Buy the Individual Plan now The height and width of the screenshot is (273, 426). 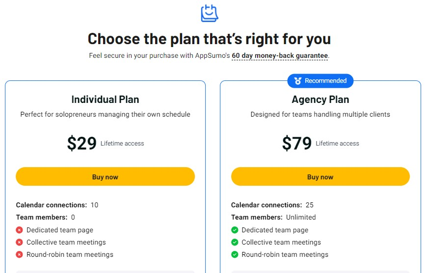click(105, 177)
